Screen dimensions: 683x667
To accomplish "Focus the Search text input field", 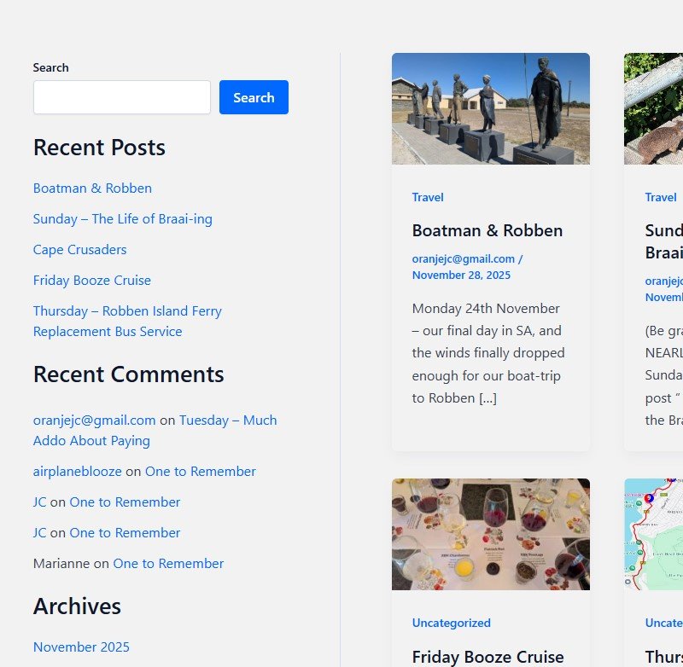I will point(121,97).
